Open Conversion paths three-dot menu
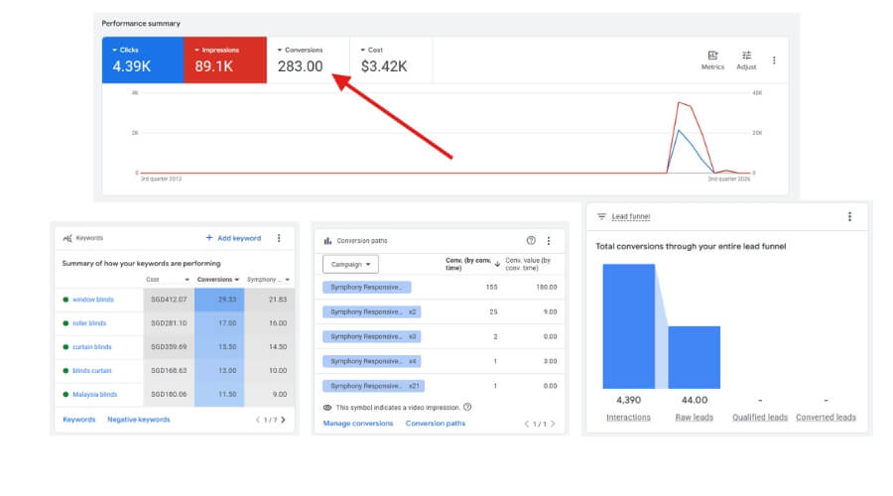Viewport: 893px width, 496px height. pos(549,241)
